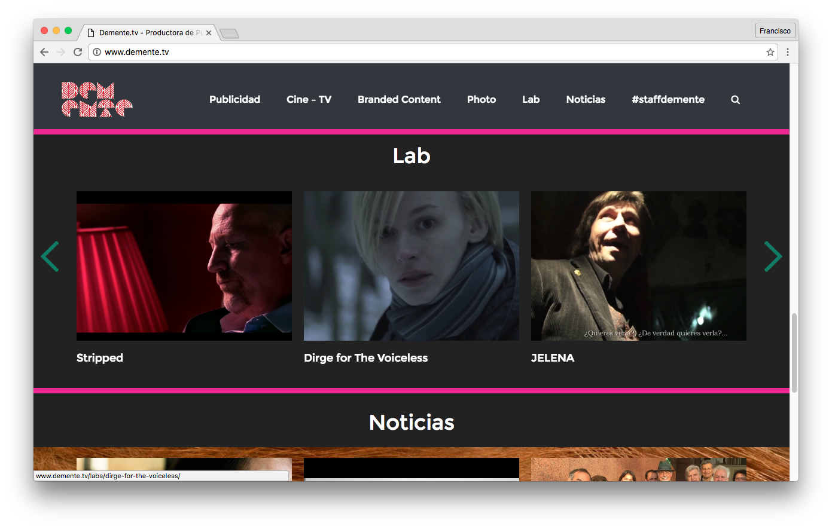
Task: View site information icon in address bar
Action: pyautogui.click(x=97, y=52)
